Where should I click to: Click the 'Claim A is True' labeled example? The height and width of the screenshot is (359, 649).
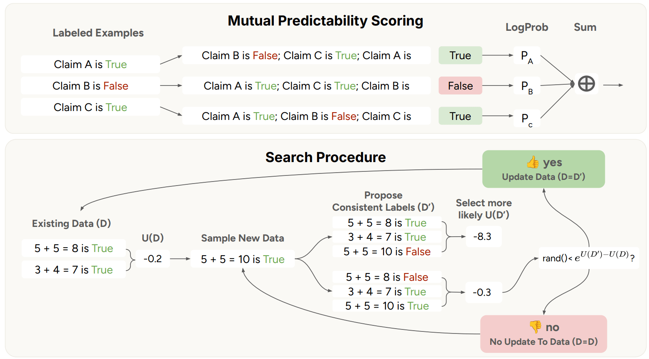point(90,64)
